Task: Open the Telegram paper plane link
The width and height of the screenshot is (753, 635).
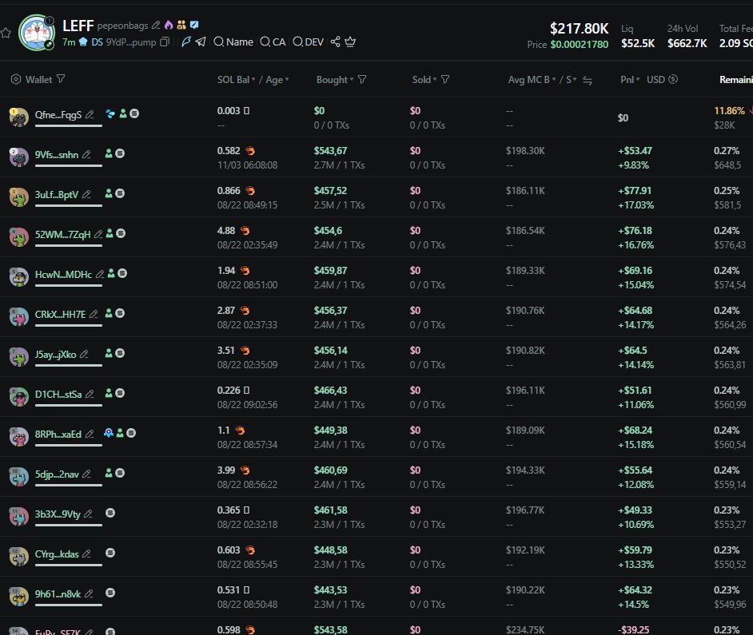Action: click(x=201, y=42)
